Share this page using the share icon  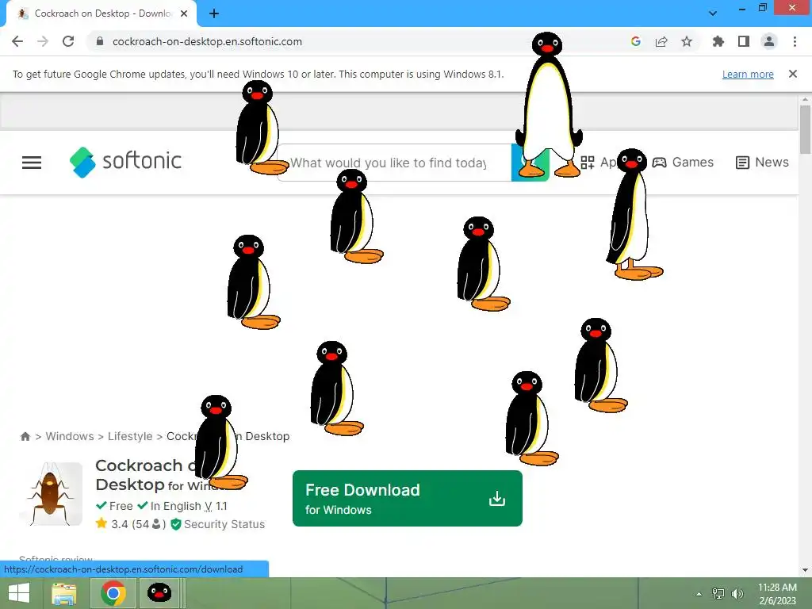point(661,41)
